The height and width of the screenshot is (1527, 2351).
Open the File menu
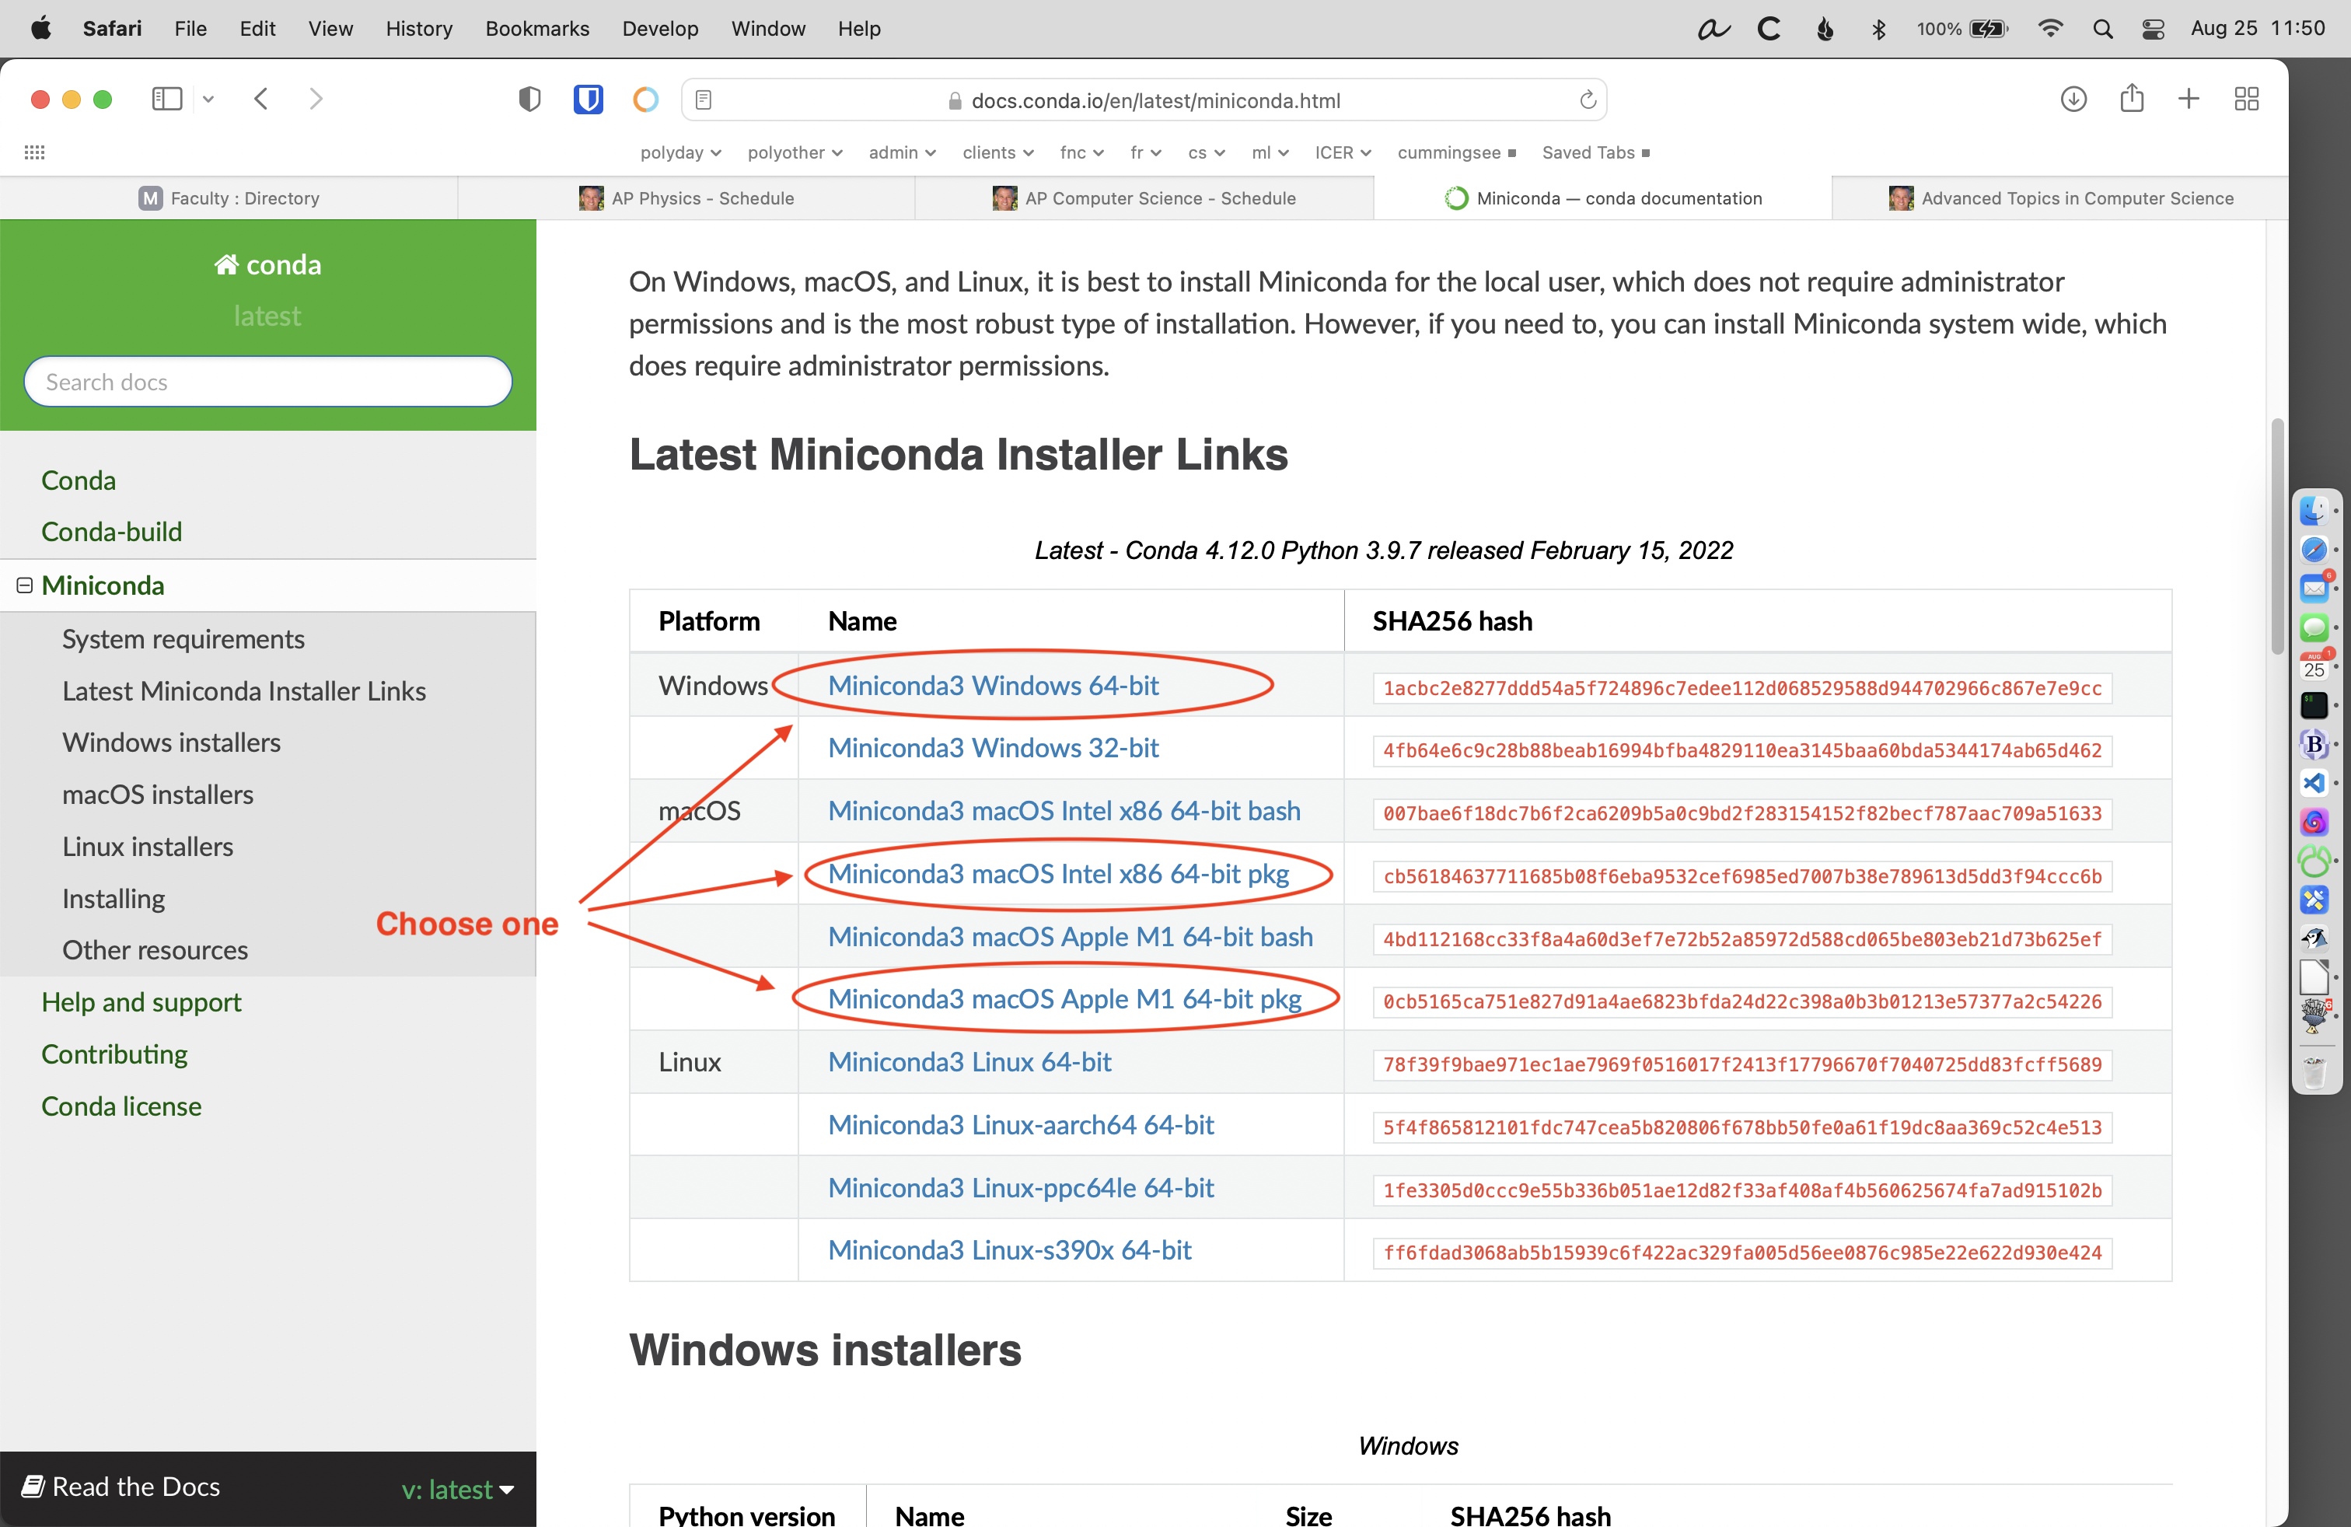point(190,29)
